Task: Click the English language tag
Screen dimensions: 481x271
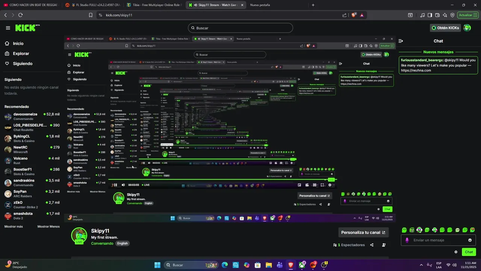Action: pos(123,244)
